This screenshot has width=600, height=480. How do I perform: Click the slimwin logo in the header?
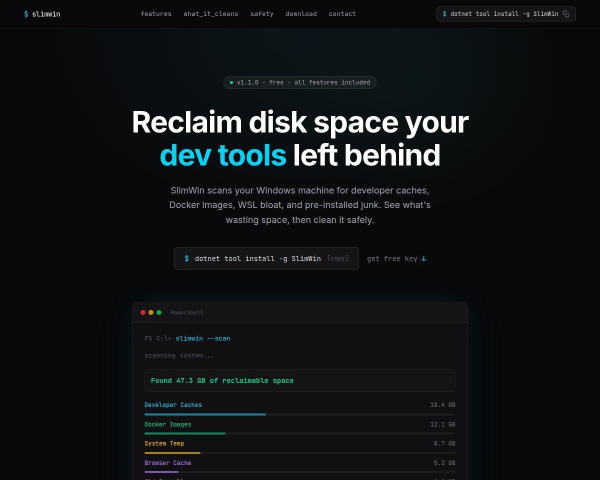coord(42,14)
